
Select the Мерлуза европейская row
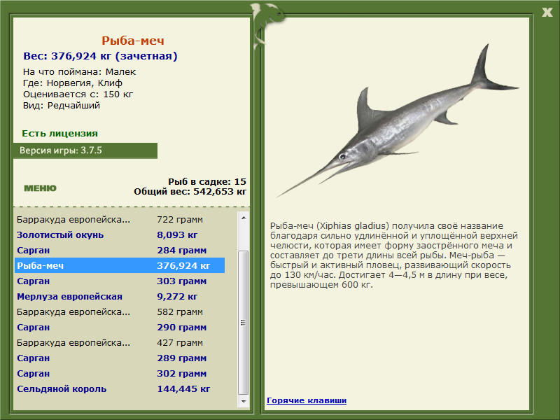(x=120, y=296)
